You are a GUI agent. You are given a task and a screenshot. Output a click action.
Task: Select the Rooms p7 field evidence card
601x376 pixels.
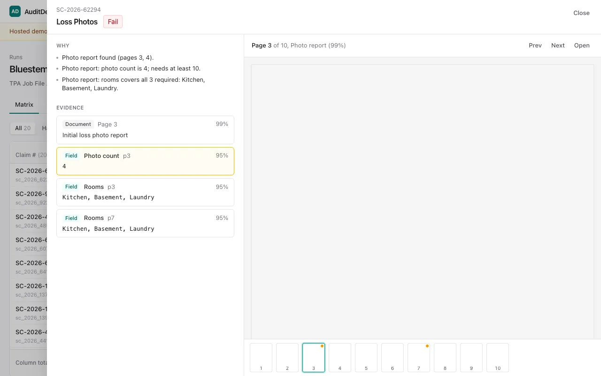point(145,223)
